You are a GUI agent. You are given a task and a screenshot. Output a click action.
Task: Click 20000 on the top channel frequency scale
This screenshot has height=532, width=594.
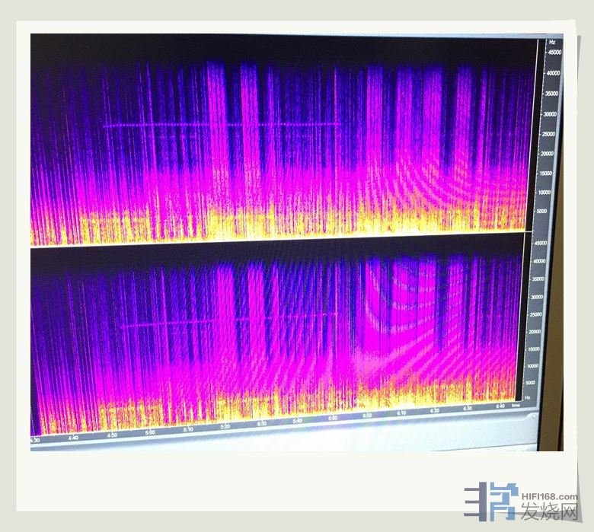[x=548, y=153]
